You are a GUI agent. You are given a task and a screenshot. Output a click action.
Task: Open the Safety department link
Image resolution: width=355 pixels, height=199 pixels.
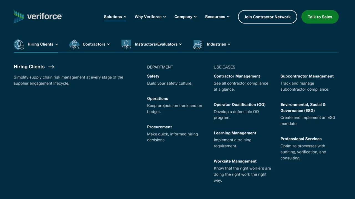[x=153, y=76]
